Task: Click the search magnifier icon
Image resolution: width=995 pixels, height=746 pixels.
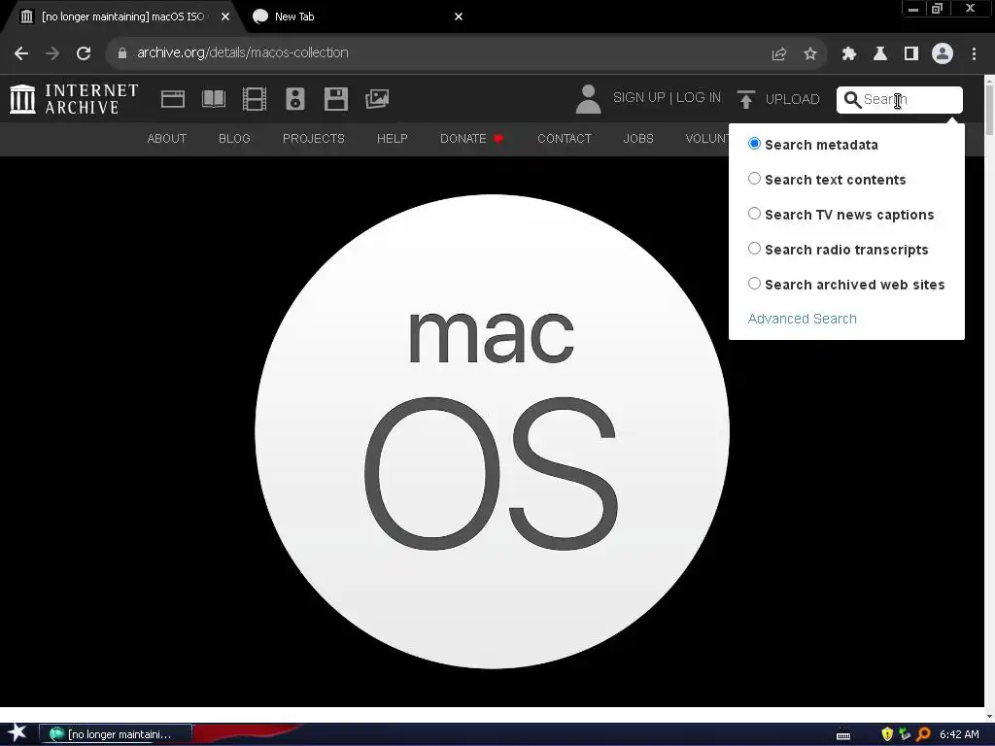Action: [x=853, y=100]
